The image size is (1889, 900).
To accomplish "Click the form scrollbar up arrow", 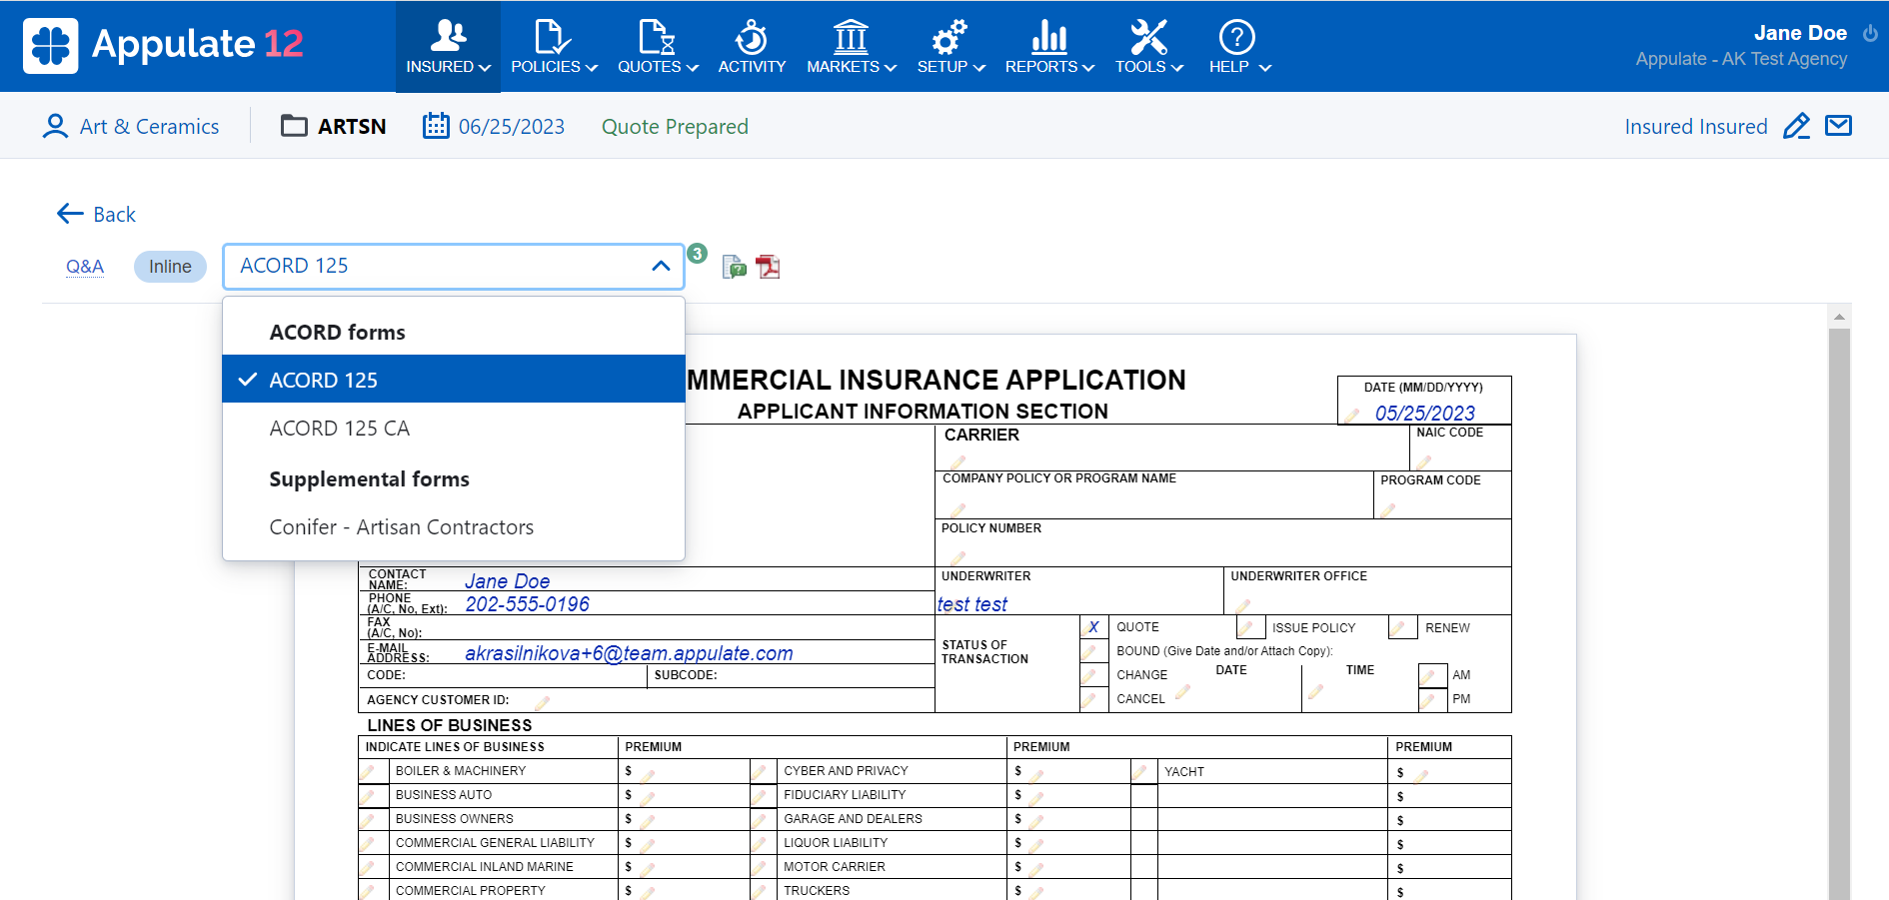I will 1839,317.
